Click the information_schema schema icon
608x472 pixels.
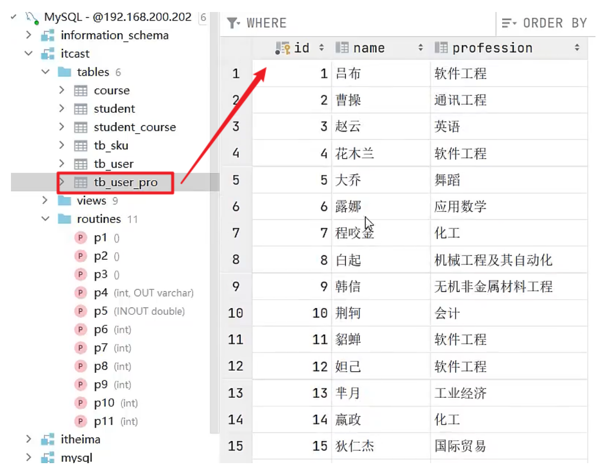point(47,36)
